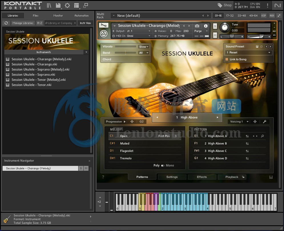The width and height of the screenshot is (284, 231).
Task: Toggle the Playback tab lock icon
Action: [243, 177]
